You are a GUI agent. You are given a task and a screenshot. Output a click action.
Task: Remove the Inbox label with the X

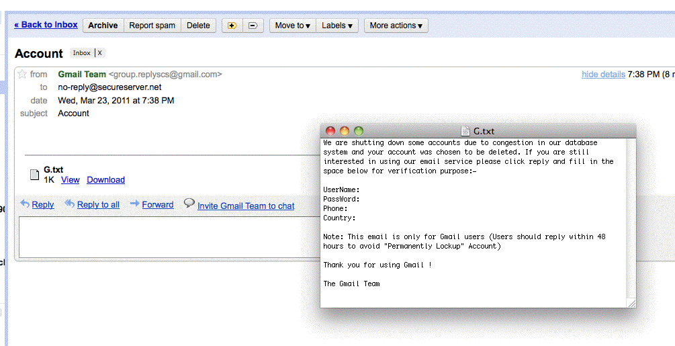point(99,53)
